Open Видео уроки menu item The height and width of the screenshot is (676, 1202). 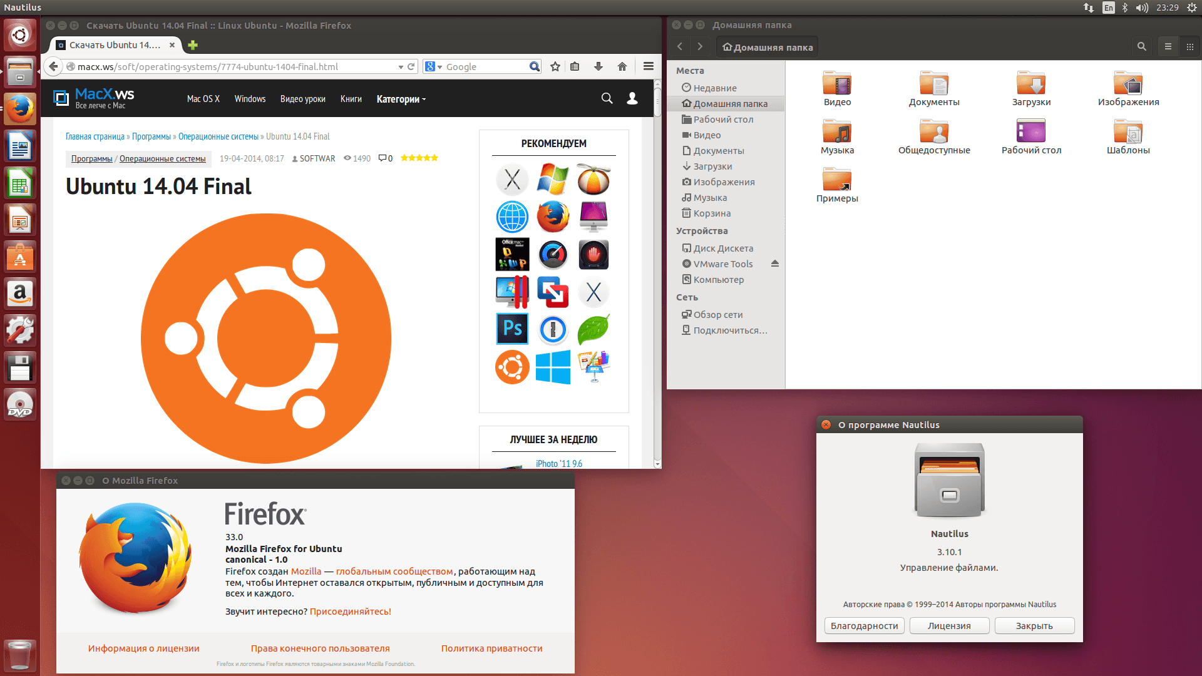302,99
